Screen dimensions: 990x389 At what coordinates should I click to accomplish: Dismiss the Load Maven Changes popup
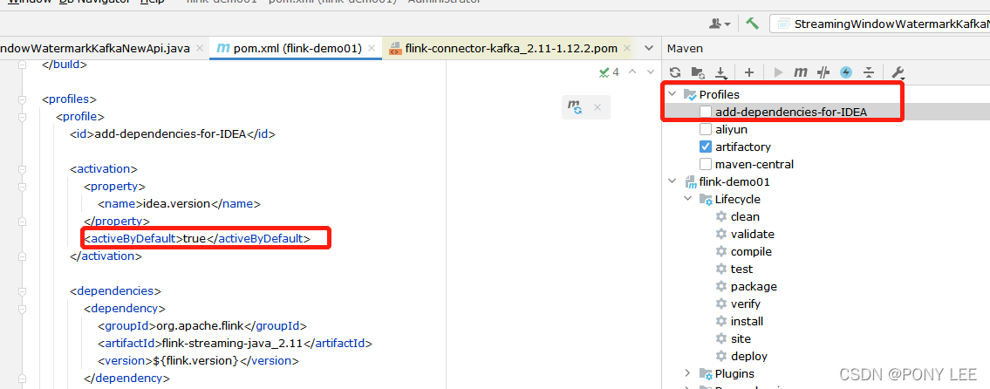click(x=597, y=107)
